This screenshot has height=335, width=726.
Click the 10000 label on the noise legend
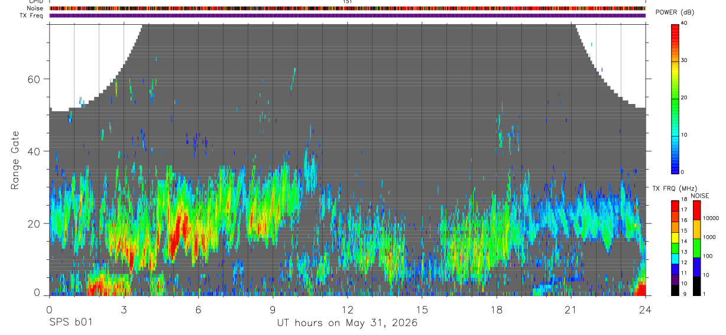[711, 219]
